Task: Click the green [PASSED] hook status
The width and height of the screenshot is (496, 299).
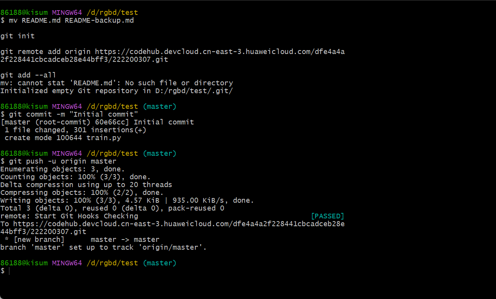Action: [327, 216]
